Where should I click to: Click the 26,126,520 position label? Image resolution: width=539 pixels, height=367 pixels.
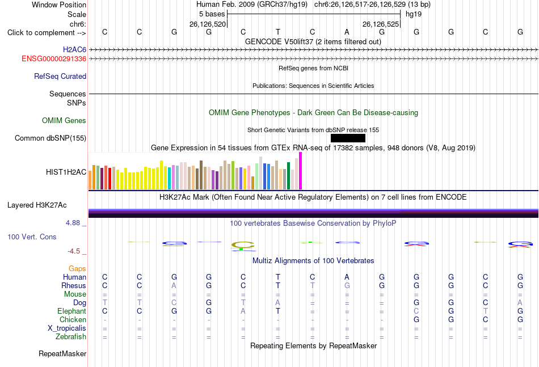tap(208, 24)
